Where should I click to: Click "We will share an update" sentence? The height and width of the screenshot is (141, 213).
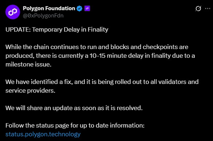pyautogui.click(x=74, y=108)
